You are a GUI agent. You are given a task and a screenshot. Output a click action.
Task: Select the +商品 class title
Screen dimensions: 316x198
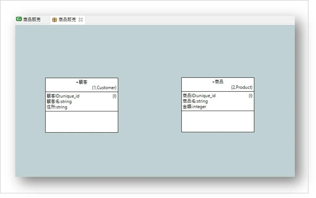(x=218, y=82)
